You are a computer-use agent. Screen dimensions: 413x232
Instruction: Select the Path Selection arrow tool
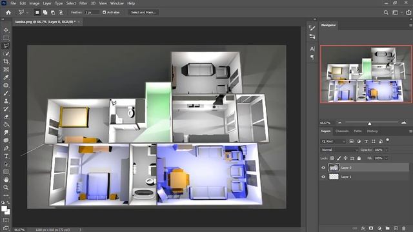coord(6,164)
